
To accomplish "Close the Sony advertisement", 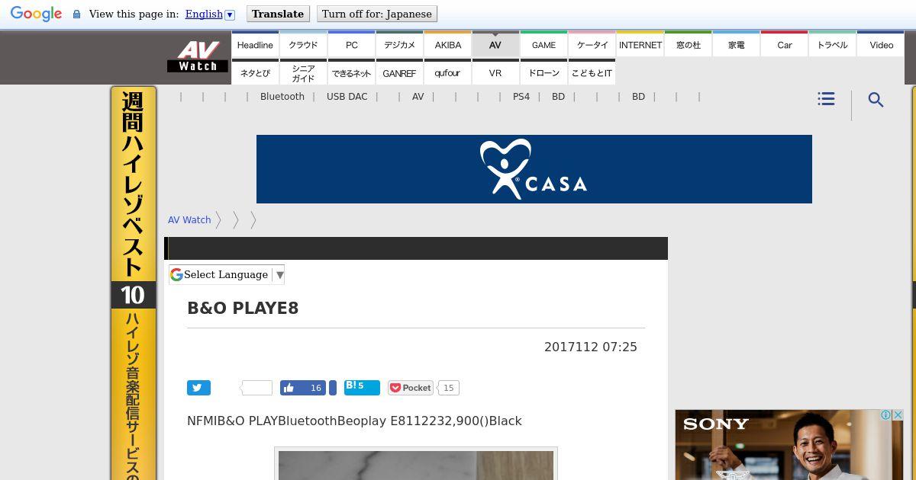I will 898,414.
